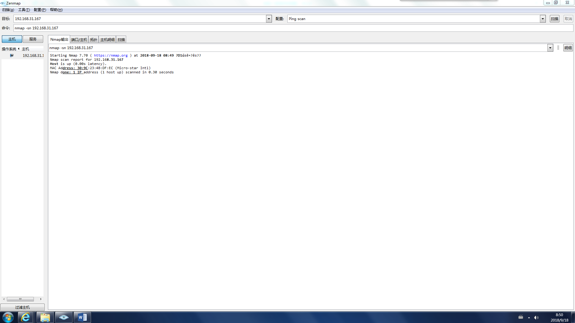575x323 pixels.
Task: Click the host list scroll-right arrow
Action: pos(41,299)
